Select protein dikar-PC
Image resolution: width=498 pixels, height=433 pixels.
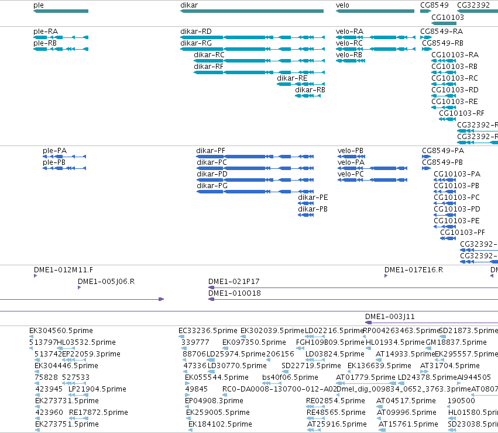click(255, 168)
